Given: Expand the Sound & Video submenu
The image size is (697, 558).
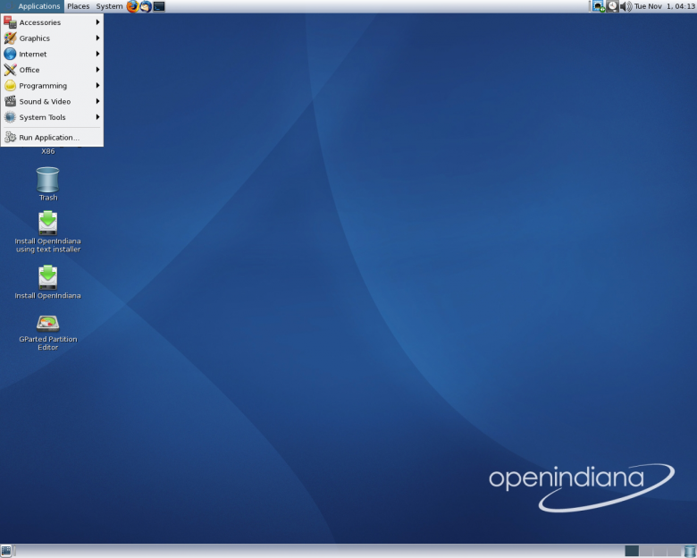Looking at the screenshot, I should [x=52, y=101].
